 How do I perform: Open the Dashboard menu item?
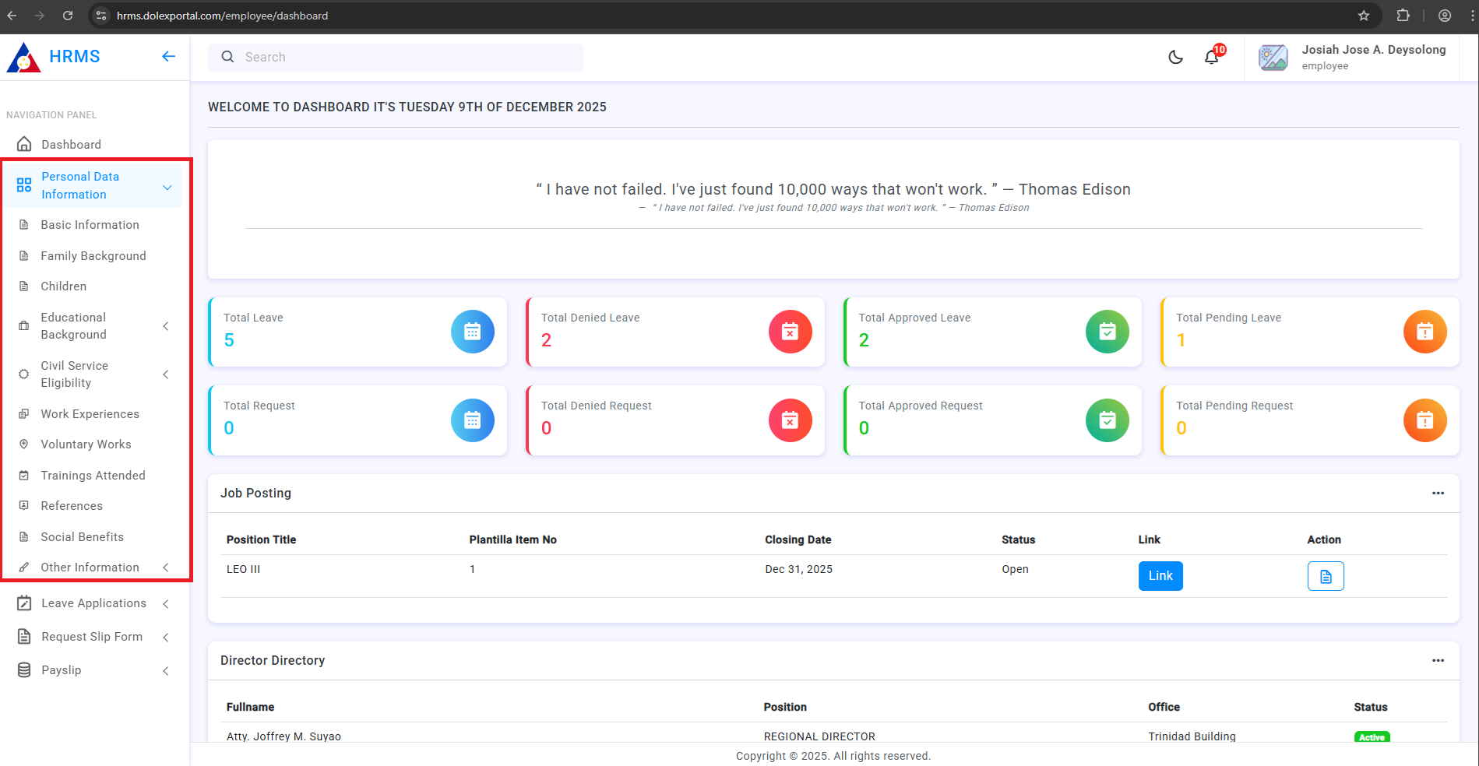tap(71, 145)
